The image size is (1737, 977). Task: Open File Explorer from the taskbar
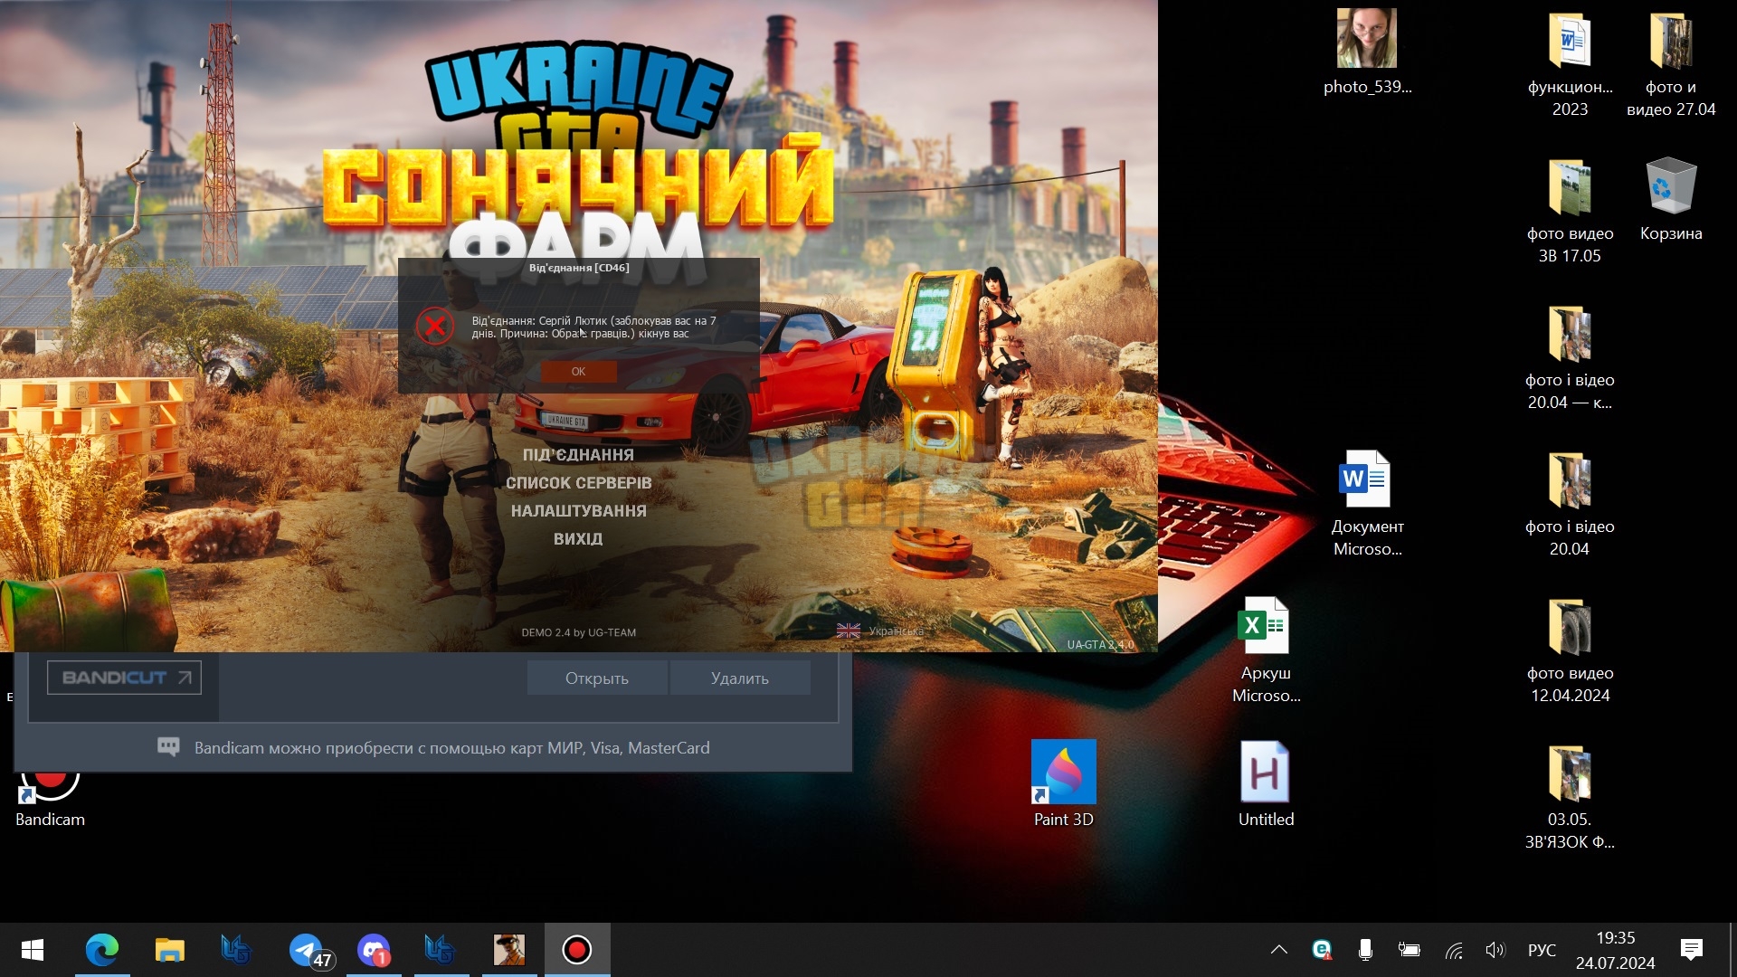(169, 950)
